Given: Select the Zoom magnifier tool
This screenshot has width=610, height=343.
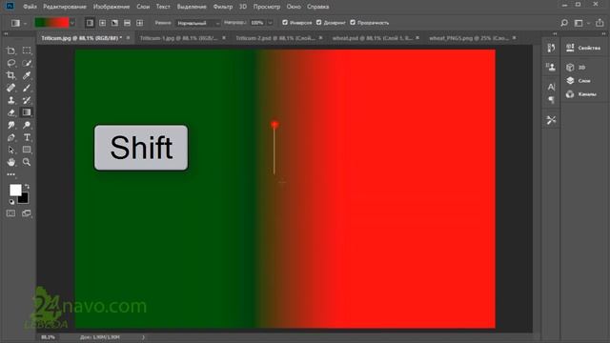Looking at the screenshot, I should tap(27, 162).
